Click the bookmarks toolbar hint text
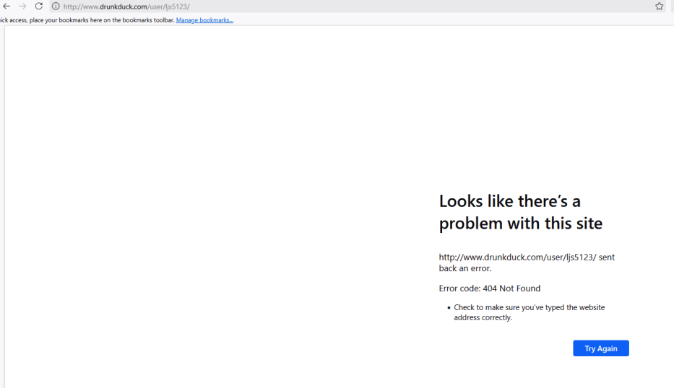The image size is (674, 388). click(87, 20)
